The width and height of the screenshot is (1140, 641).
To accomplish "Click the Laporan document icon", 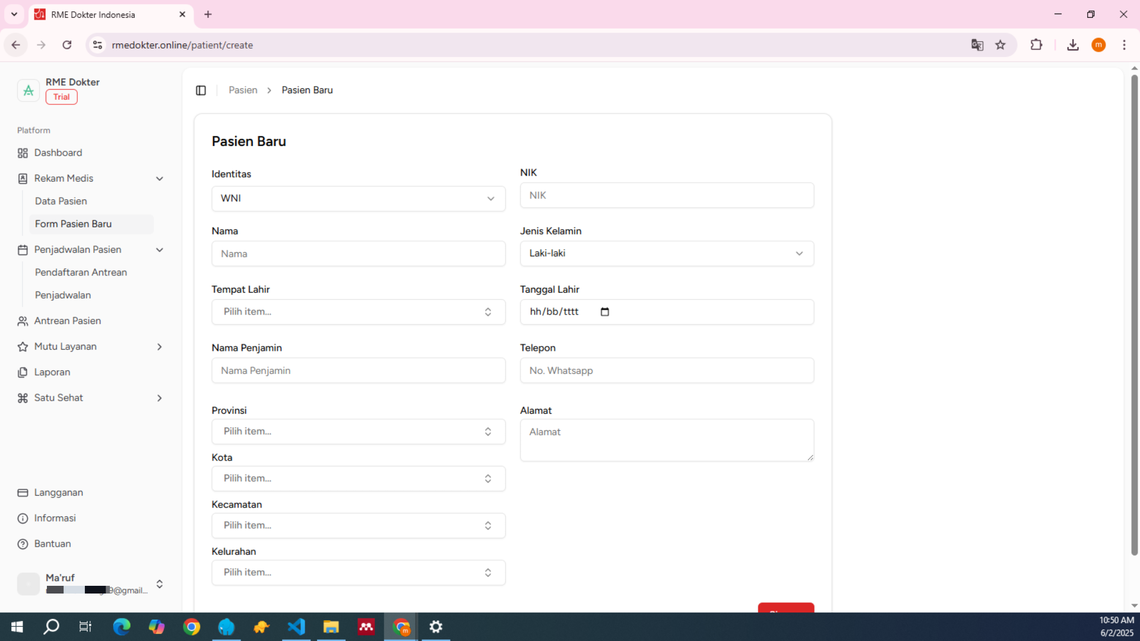I will coord(23,373).
